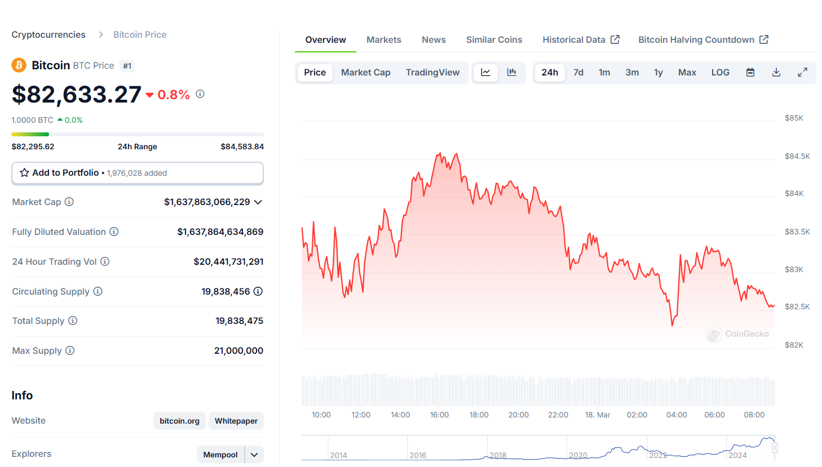Switch to the Markets tab
The image size is (822, 467).
(384, 39)
